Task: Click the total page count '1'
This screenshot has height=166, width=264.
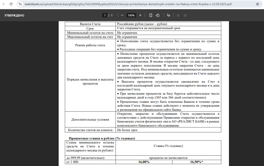Action: pos(112,15)
